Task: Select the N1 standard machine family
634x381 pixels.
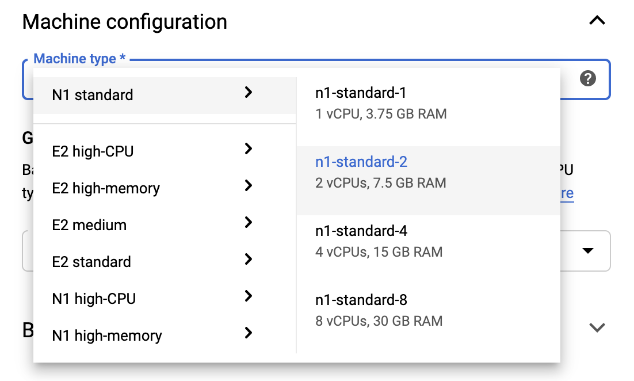Action: tap(92, 95)
